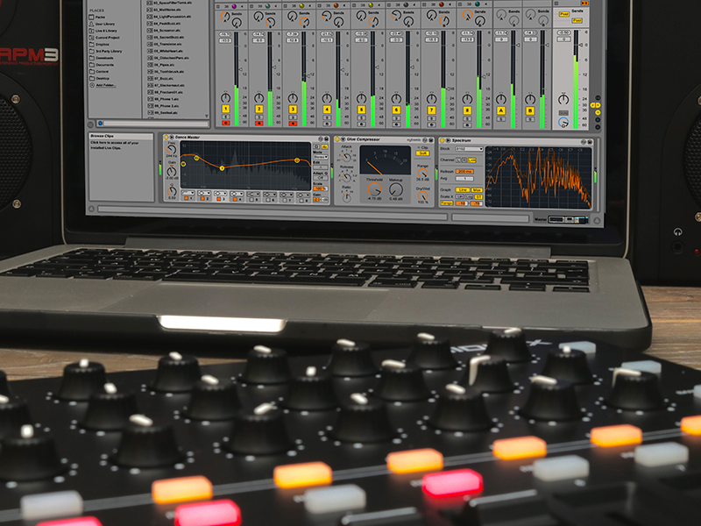Click Glue Compressor Makeup knob
Screen dimensions: 701x526
point(396,190)
